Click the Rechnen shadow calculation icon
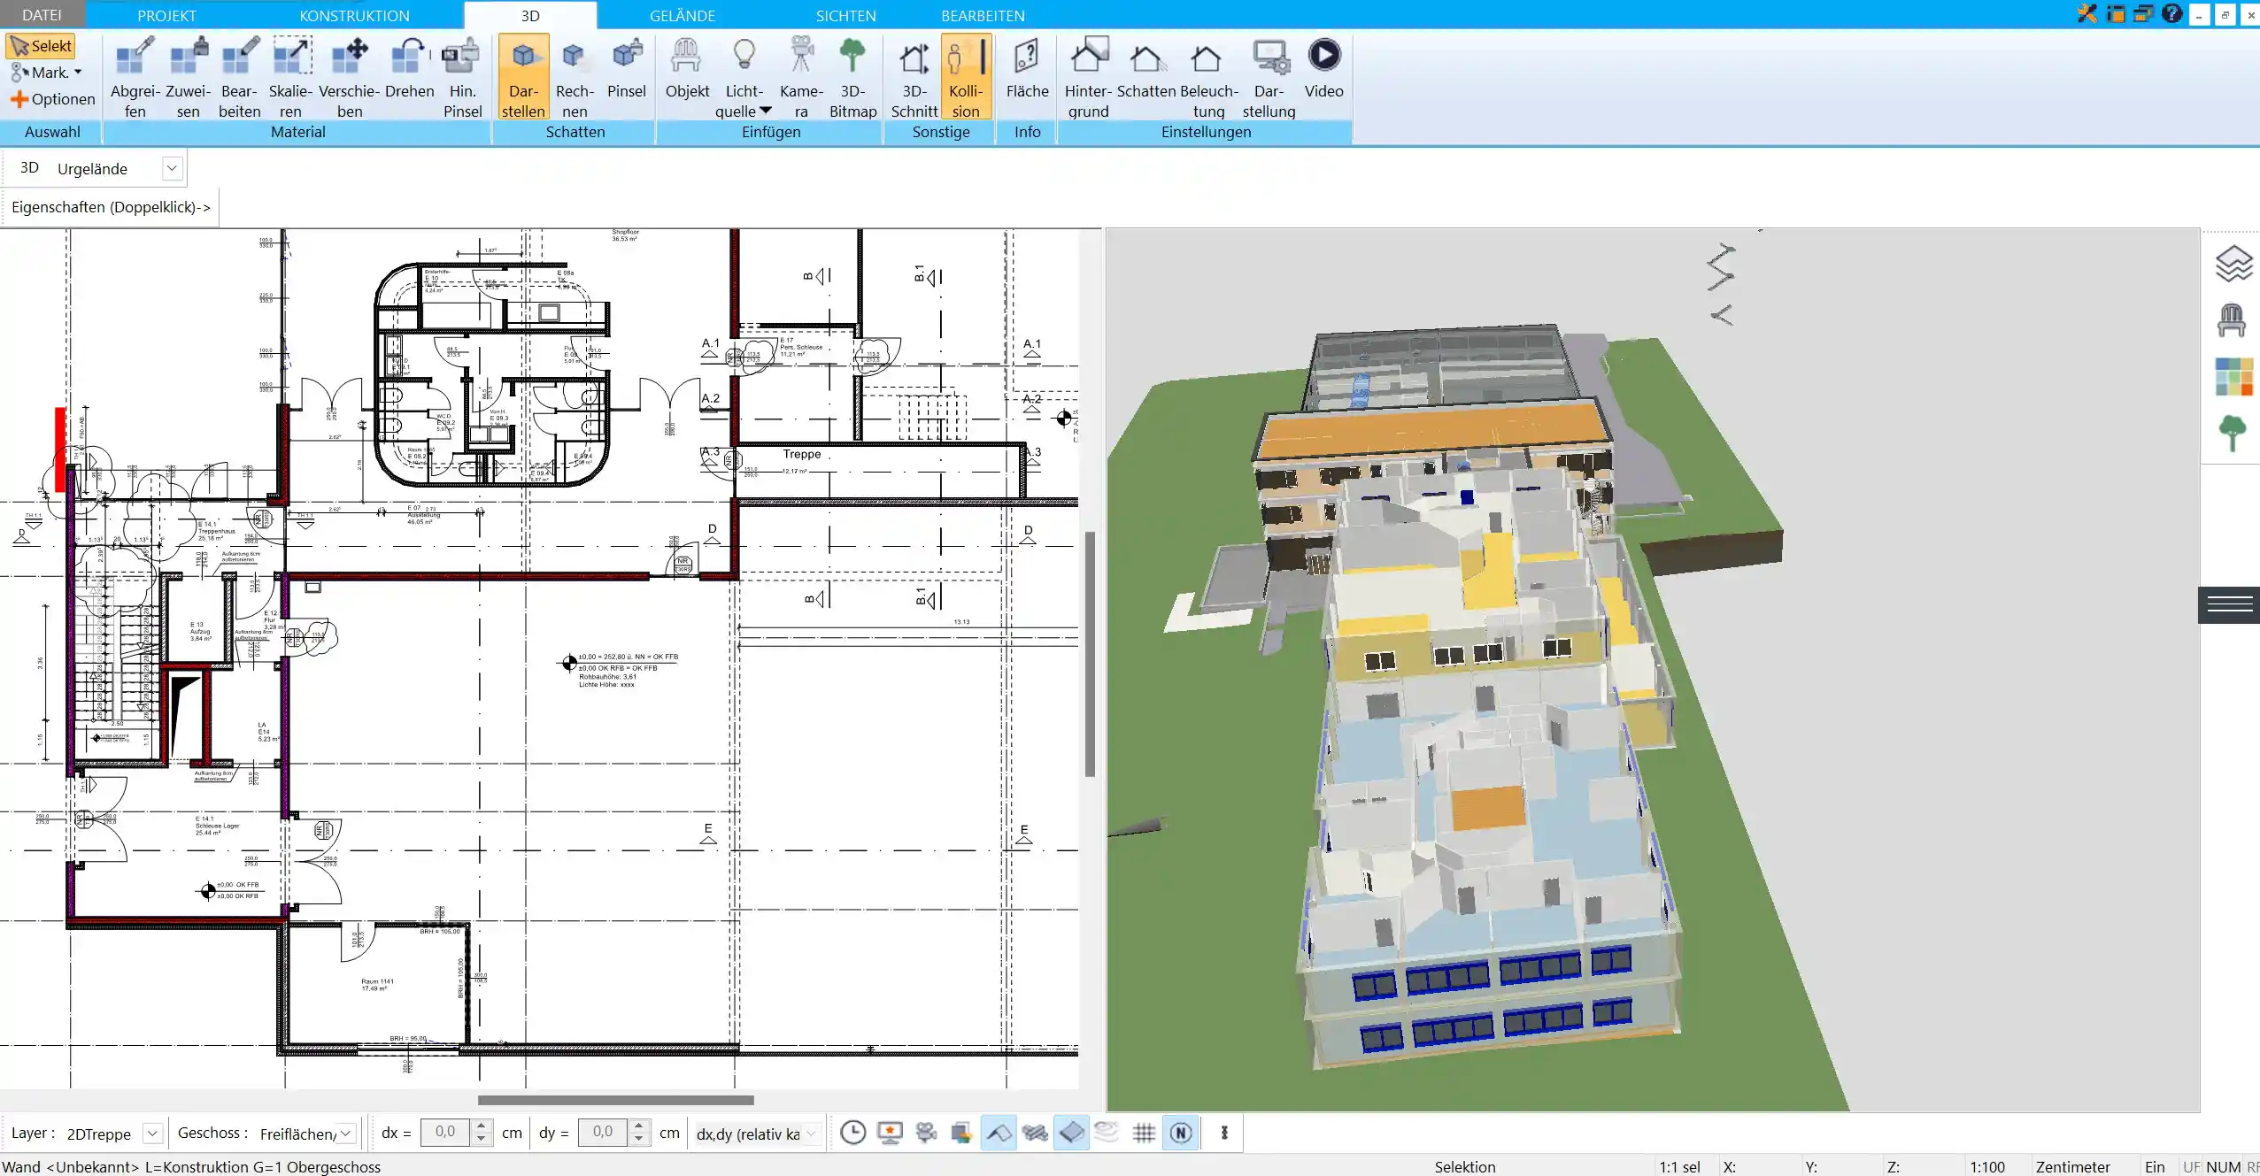Screen dimensions: 2260x1176 [x=575, y=77]
